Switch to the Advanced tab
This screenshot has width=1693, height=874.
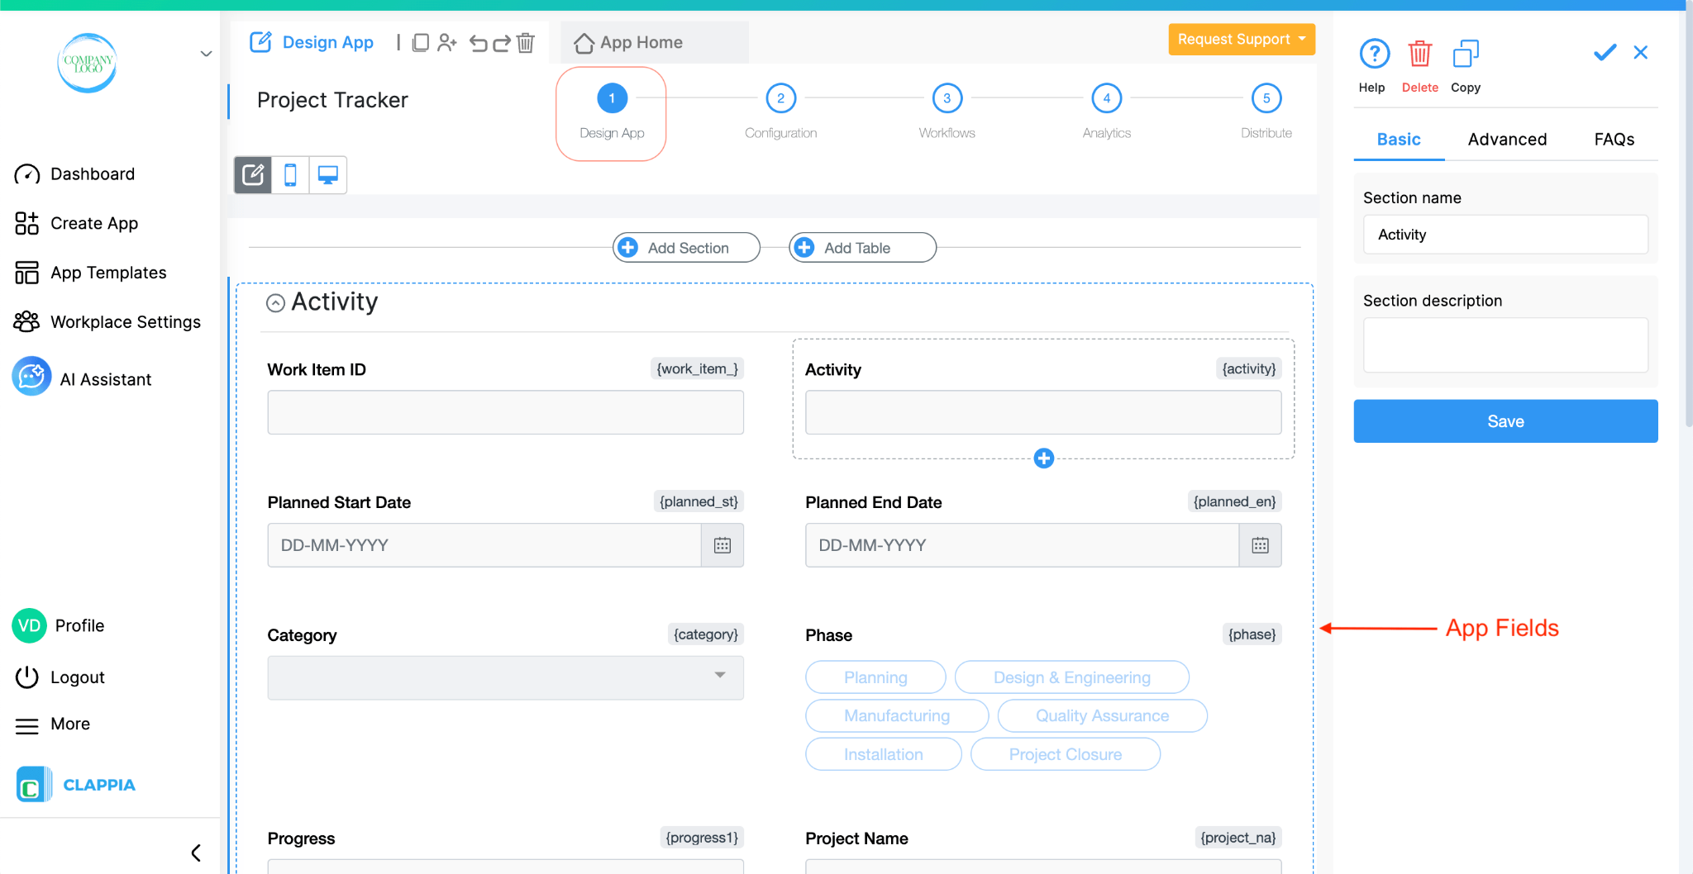coord(1507,140)
